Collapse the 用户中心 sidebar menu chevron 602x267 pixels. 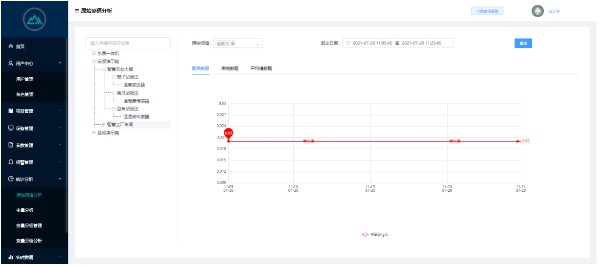click(60, 63)
